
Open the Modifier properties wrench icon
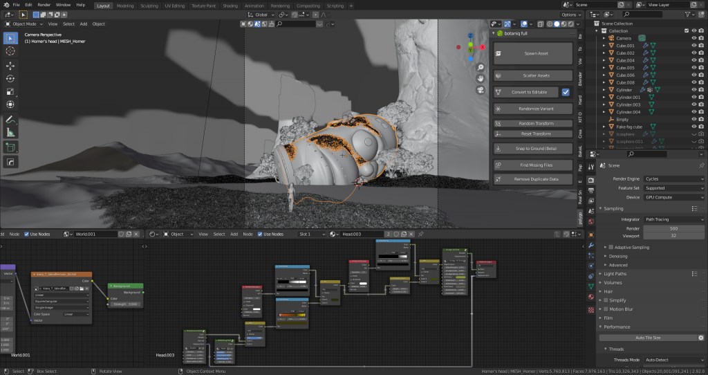590,246
